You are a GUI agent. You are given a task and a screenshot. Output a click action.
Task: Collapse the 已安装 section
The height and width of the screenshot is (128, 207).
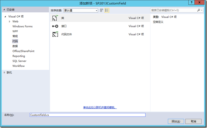pos(4,9)
